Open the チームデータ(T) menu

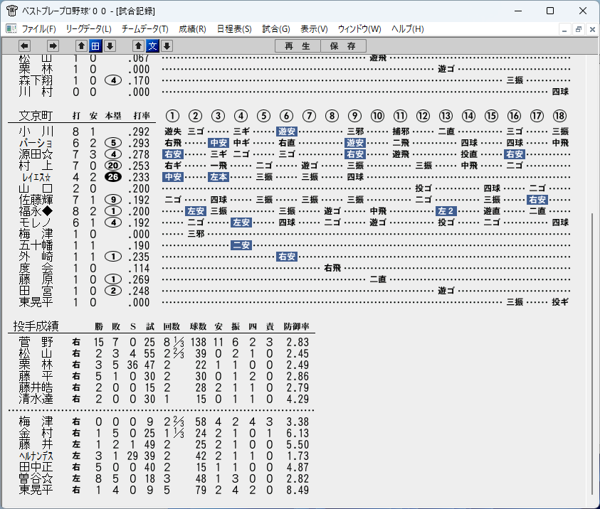[144, 29]
